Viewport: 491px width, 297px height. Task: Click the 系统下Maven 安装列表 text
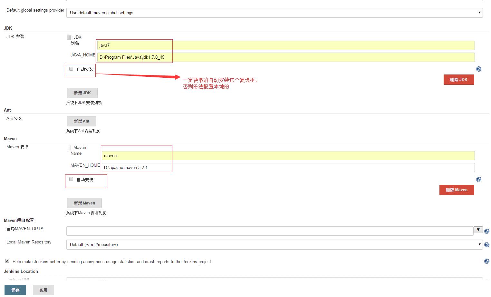coord(86,213)
